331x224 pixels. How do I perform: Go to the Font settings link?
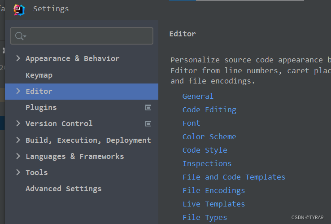pos(191,123)
